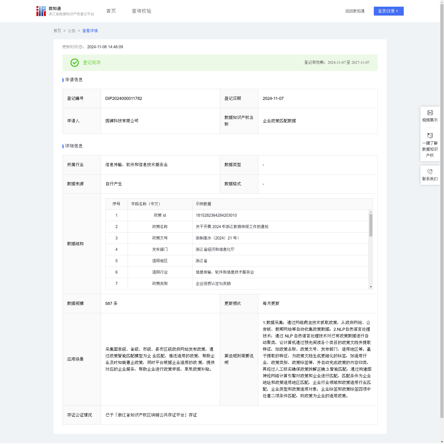The height and width of the screenshot is (444, 444).
Task: Click the 返回数知通 link
Action: pos(355,11)
